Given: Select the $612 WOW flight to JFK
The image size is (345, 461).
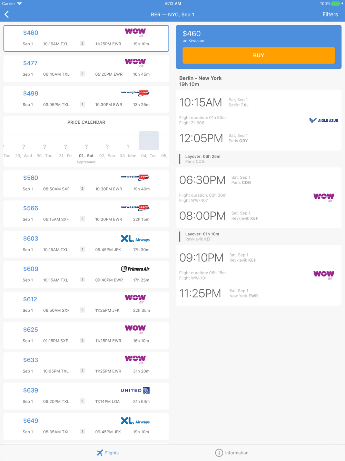Looking at the screenshot, I should pos(86,304).
